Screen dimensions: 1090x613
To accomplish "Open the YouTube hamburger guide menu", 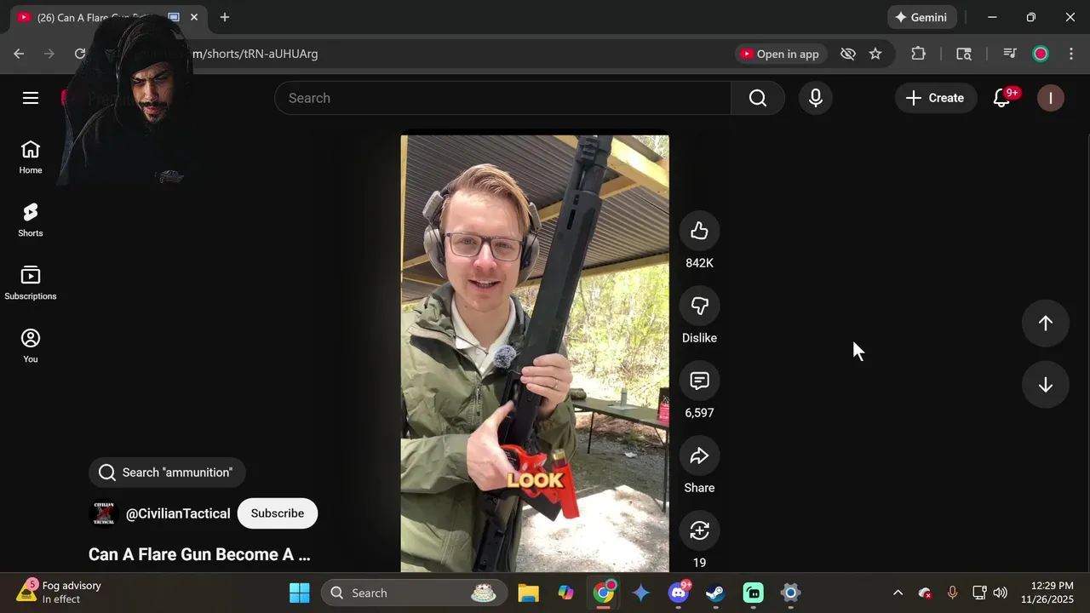I will tap(31, 98).
